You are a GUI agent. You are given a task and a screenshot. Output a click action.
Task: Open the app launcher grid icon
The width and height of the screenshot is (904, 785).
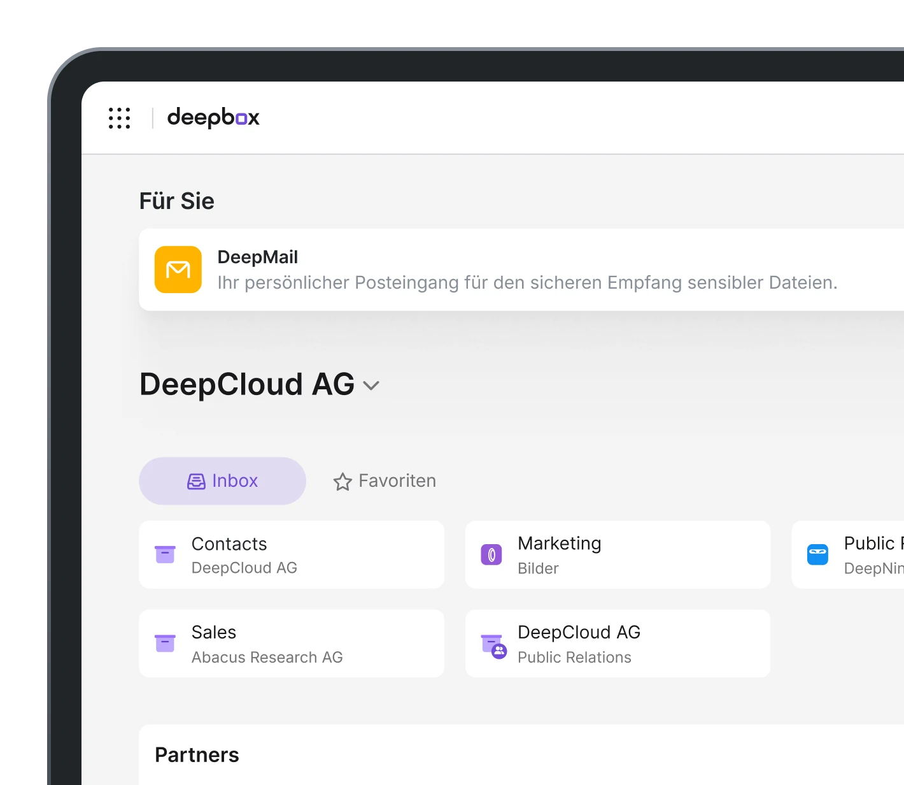119,118
